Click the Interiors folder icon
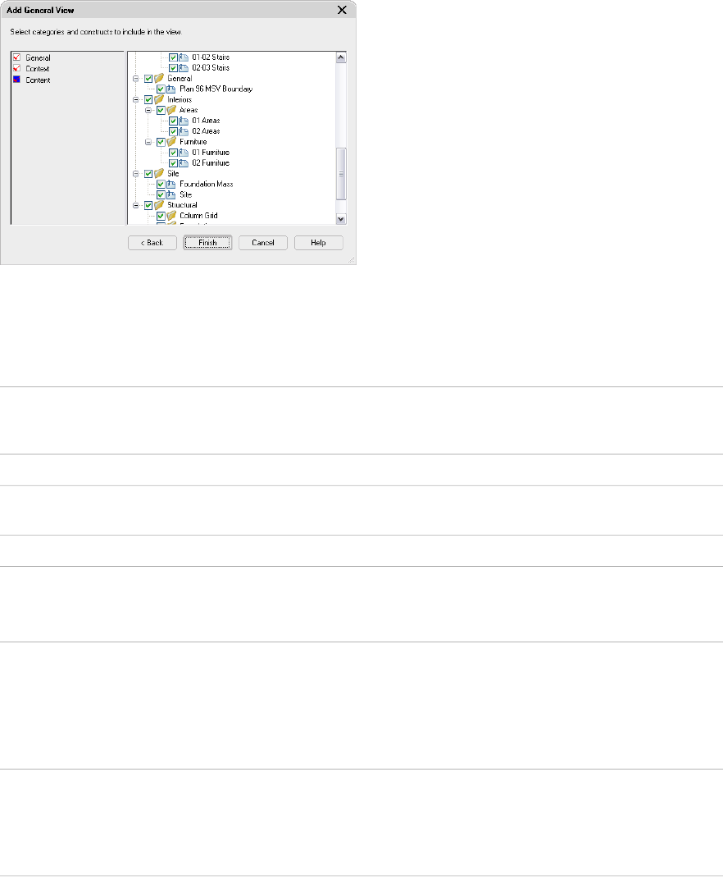This screenshot has width=723, height=877. coord(159,99)
